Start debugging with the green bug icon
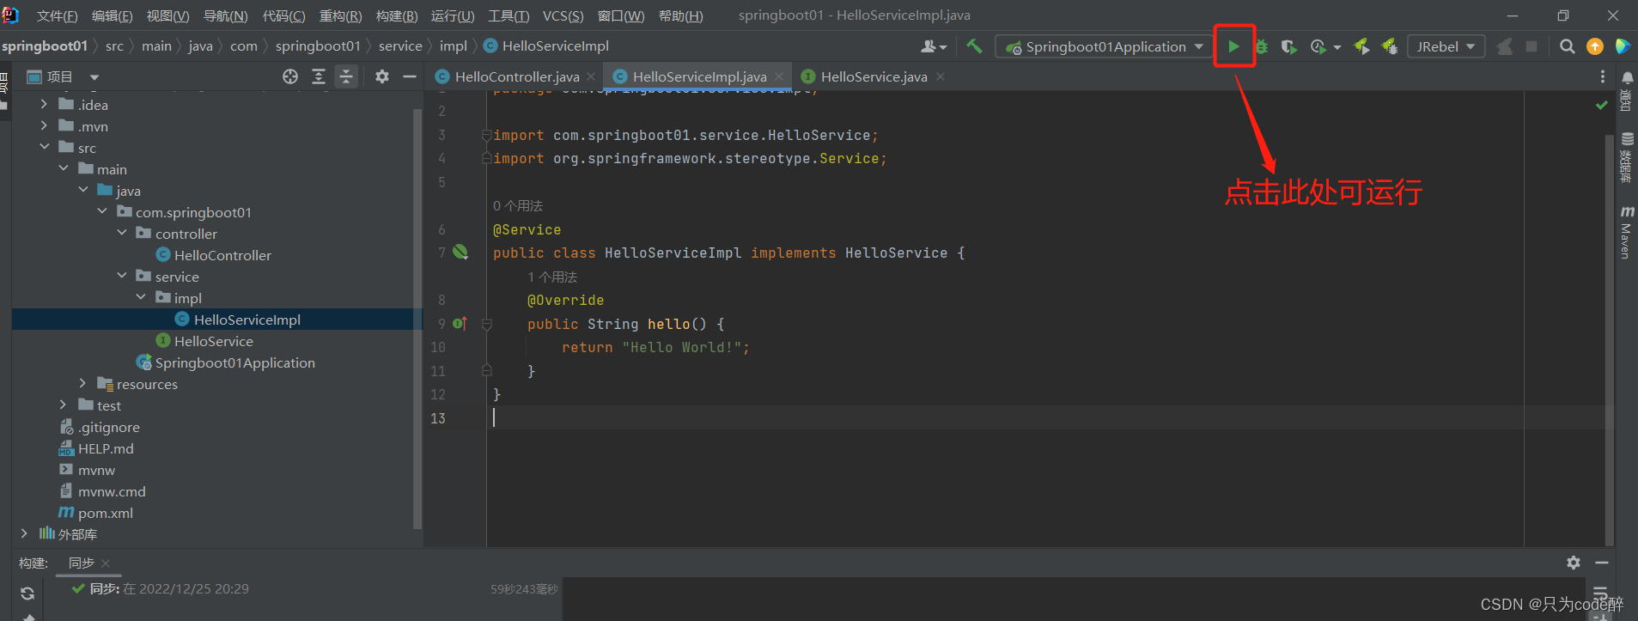The height and width of the screenshot is (621, 1638). pyautogui.click(x=1261, y=46)
